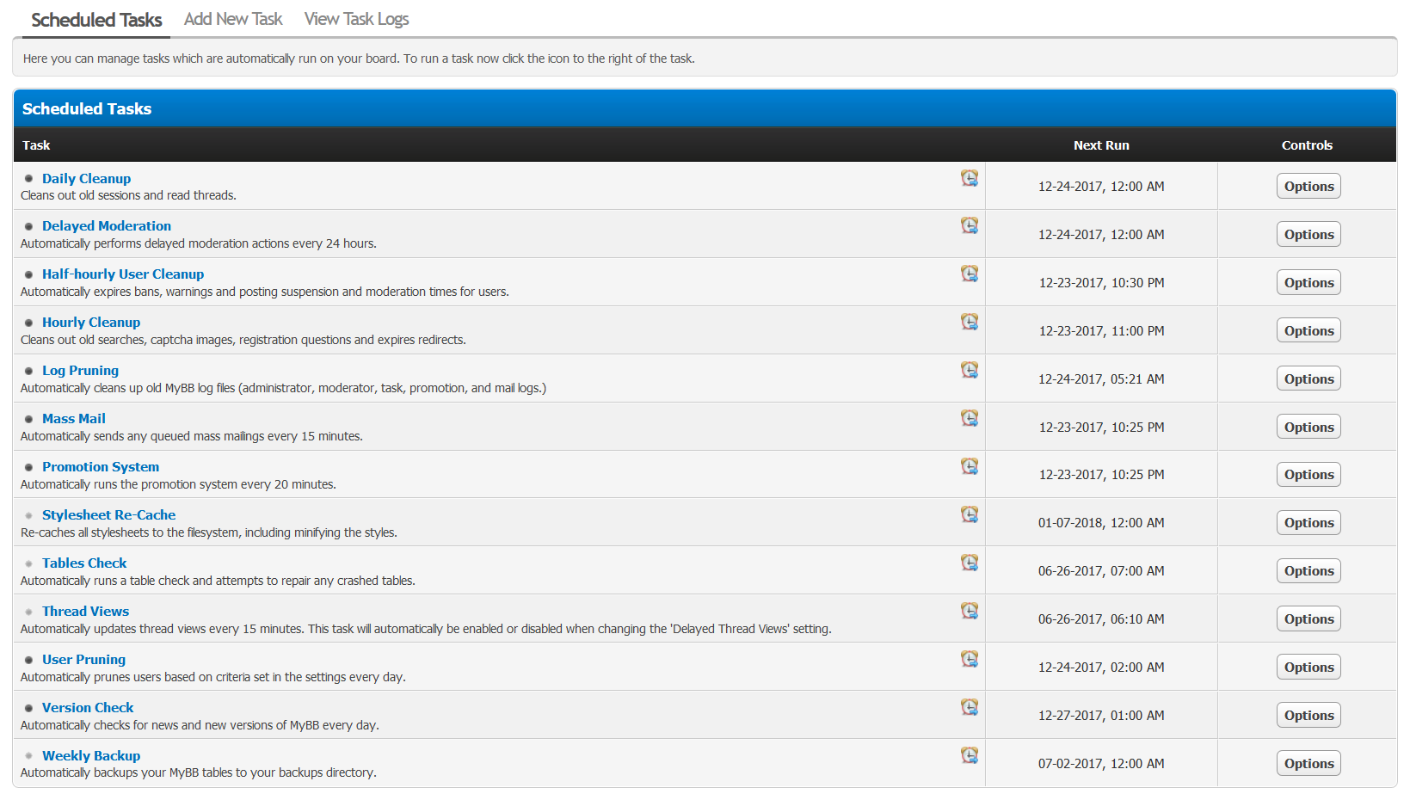Open Options menu for Promotion System
This screenshot has width=1410, height=800.
[x=1308, y=475]
